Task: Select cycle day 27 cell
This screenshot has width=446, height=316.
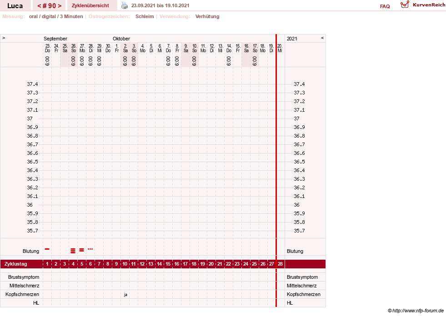Action: [x=271, y=264]
